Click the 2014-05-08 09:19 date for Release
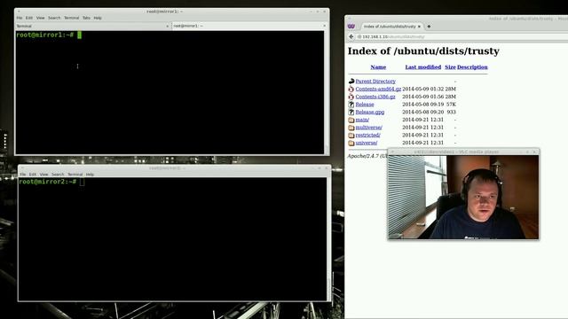Viewport: 568px width, 319px height. point(422,105)
